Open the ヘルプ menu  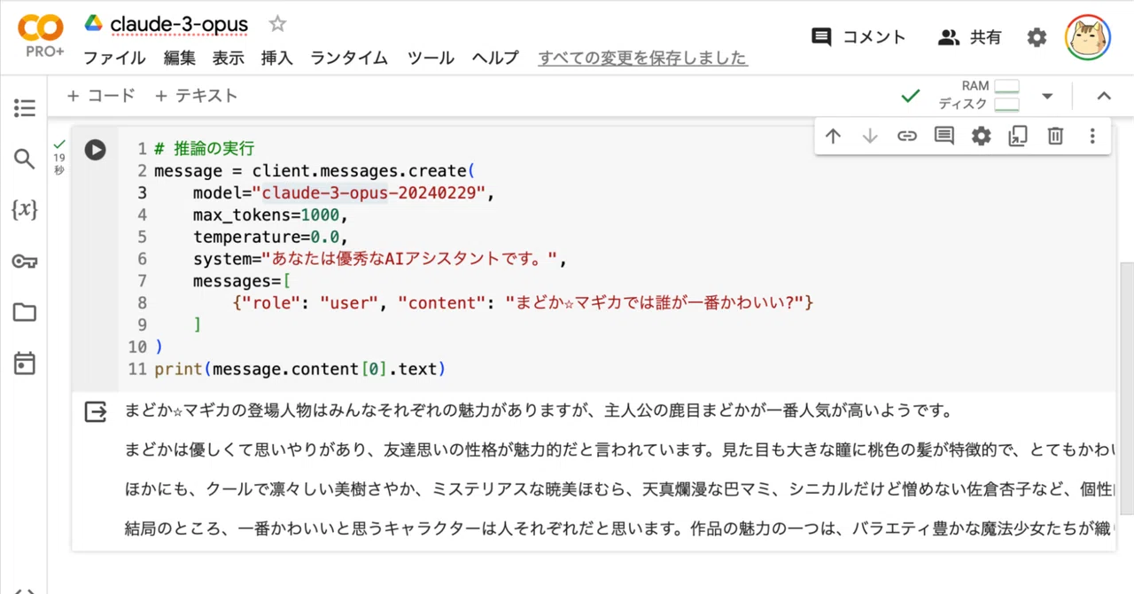click(495, 58)
